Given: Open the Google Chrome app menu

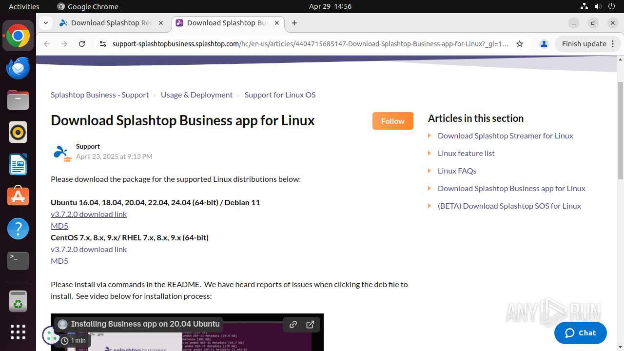Looking at the screenshot, I should tap(88, 6).
